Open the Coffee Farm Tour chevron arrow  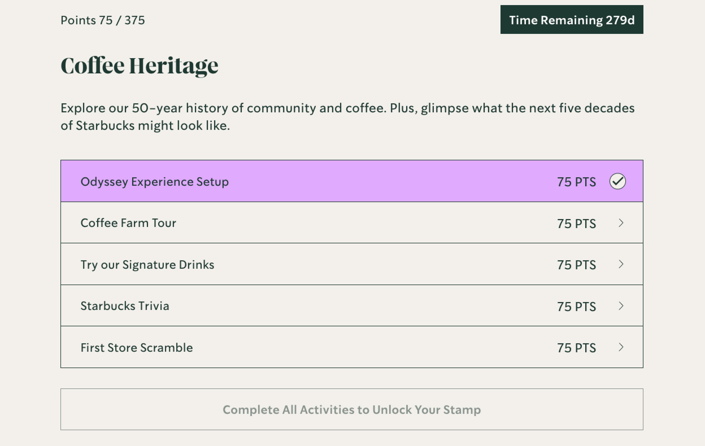[621, 223]
